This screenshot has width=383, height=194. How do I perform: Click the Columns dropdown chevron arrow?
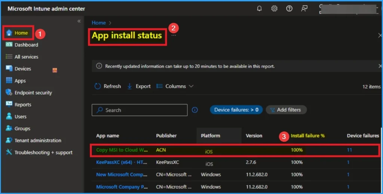click(x=191, y=86)
